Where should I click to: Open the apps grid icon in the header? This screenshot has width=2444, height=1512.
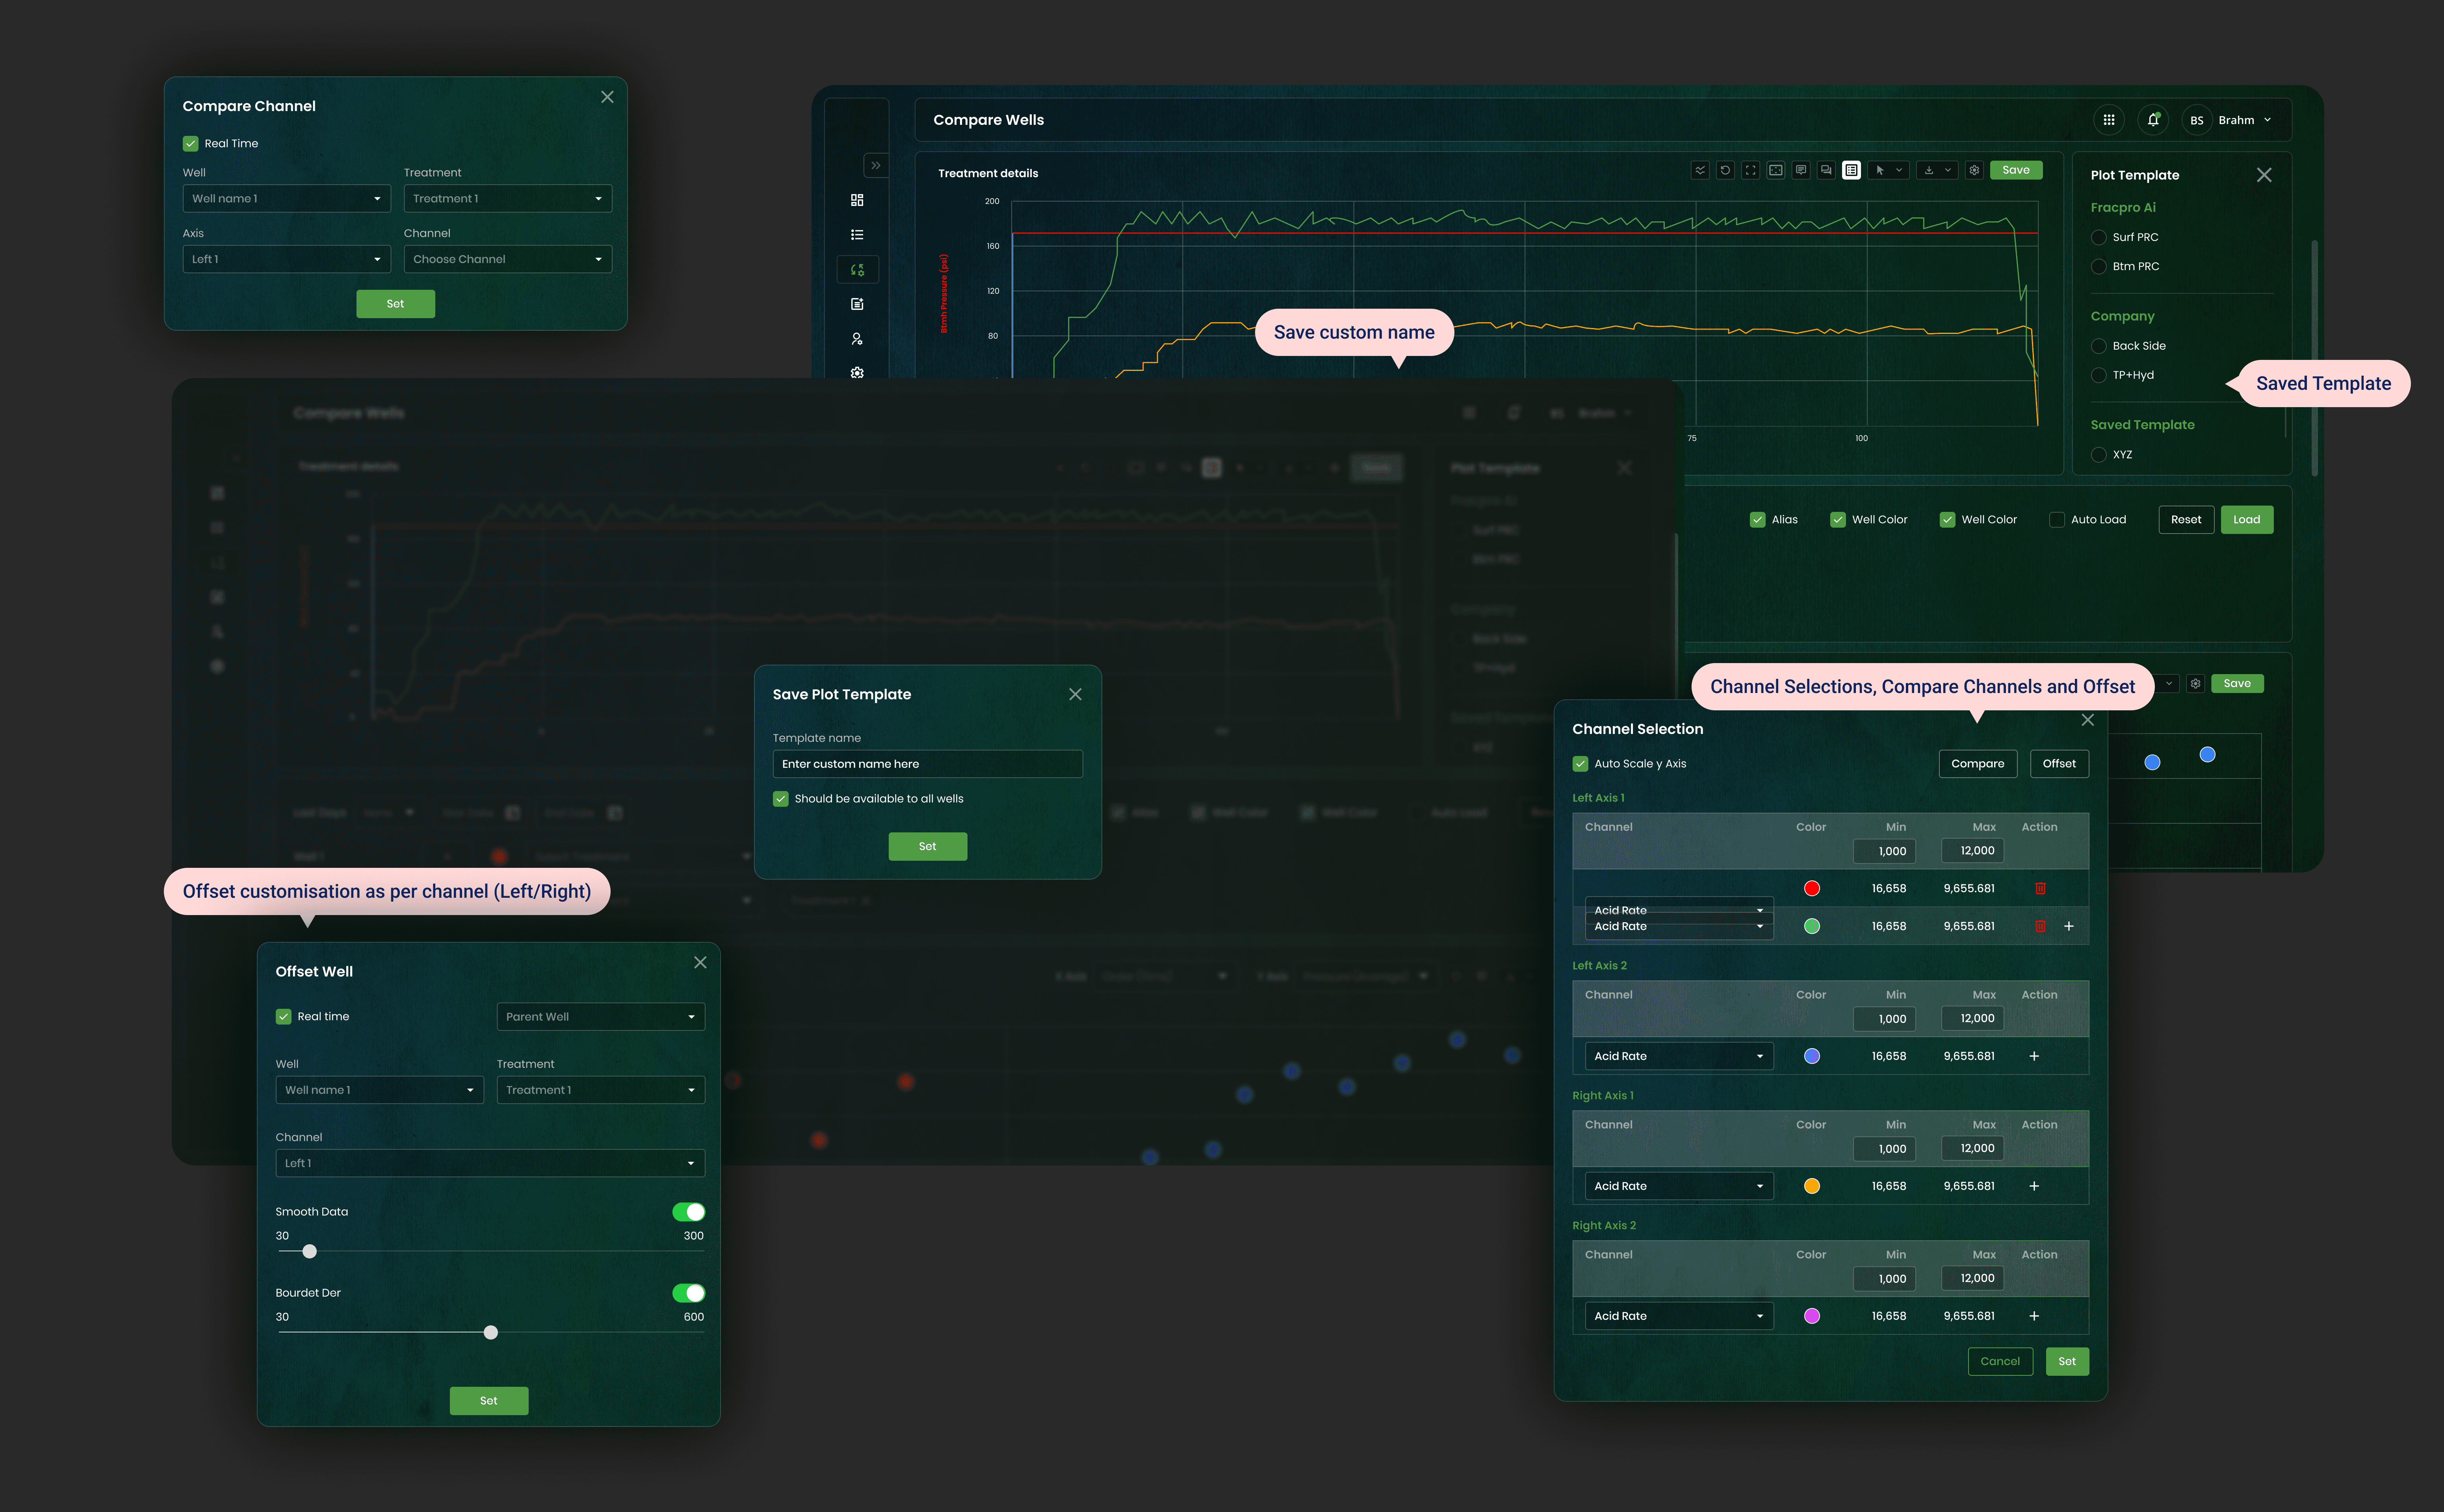coord(2108,120)
